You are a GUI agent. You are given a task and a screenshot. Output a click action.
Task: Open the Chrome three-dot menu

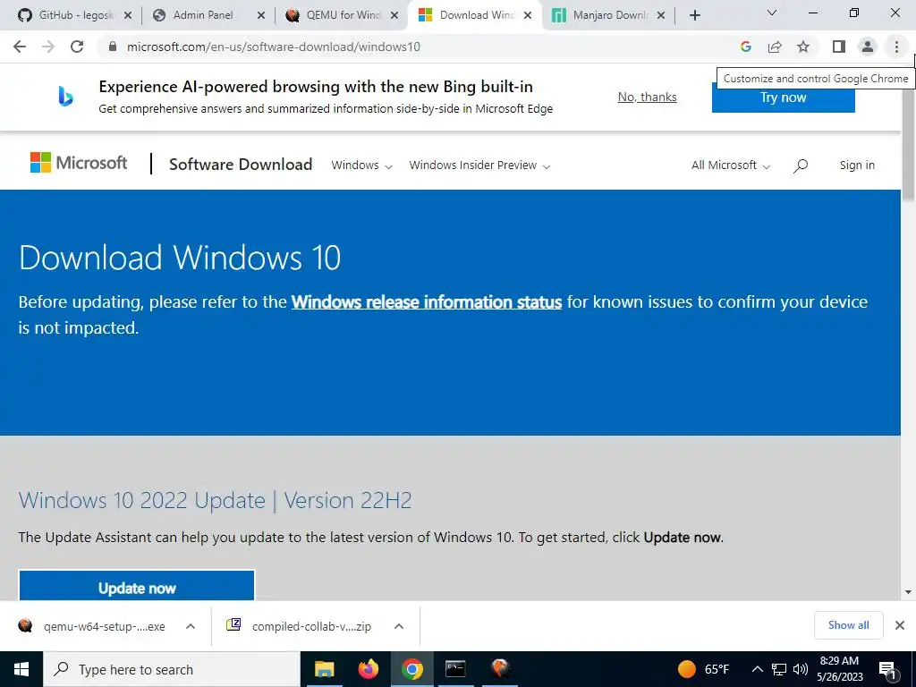[896, 47]
